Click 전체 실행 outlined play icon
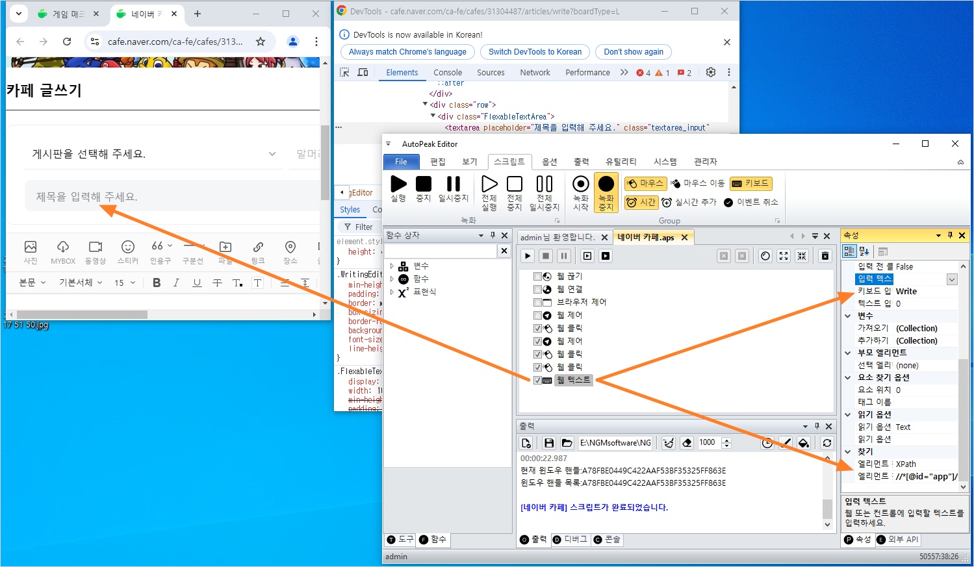Viewport: 974px width, 567px height. tap(489, 184)
